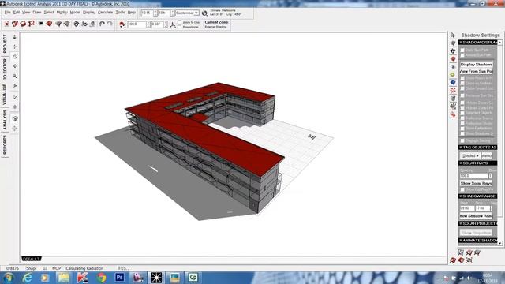Click the time spinner arrows next to 10:15
505x284 pixels.
point(155,13)
